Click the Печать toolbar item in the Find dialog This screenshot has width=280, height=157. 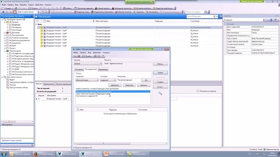tap(87, 56)
